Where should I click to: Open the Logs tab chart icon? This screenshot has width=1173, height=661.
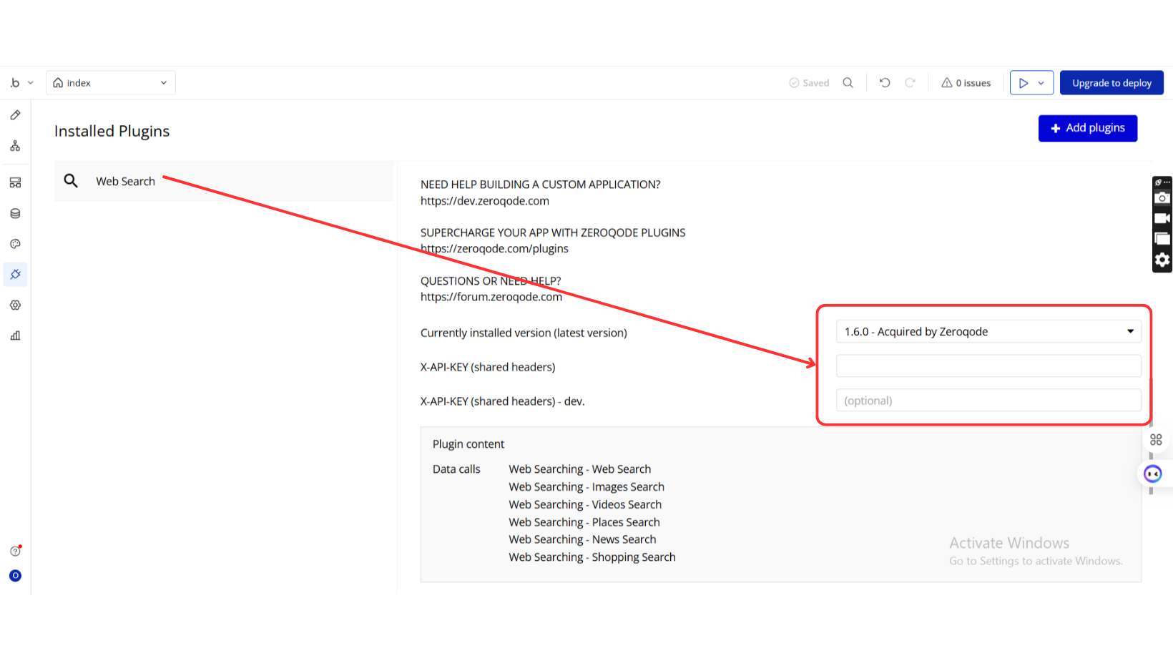(x=15, y=336)
